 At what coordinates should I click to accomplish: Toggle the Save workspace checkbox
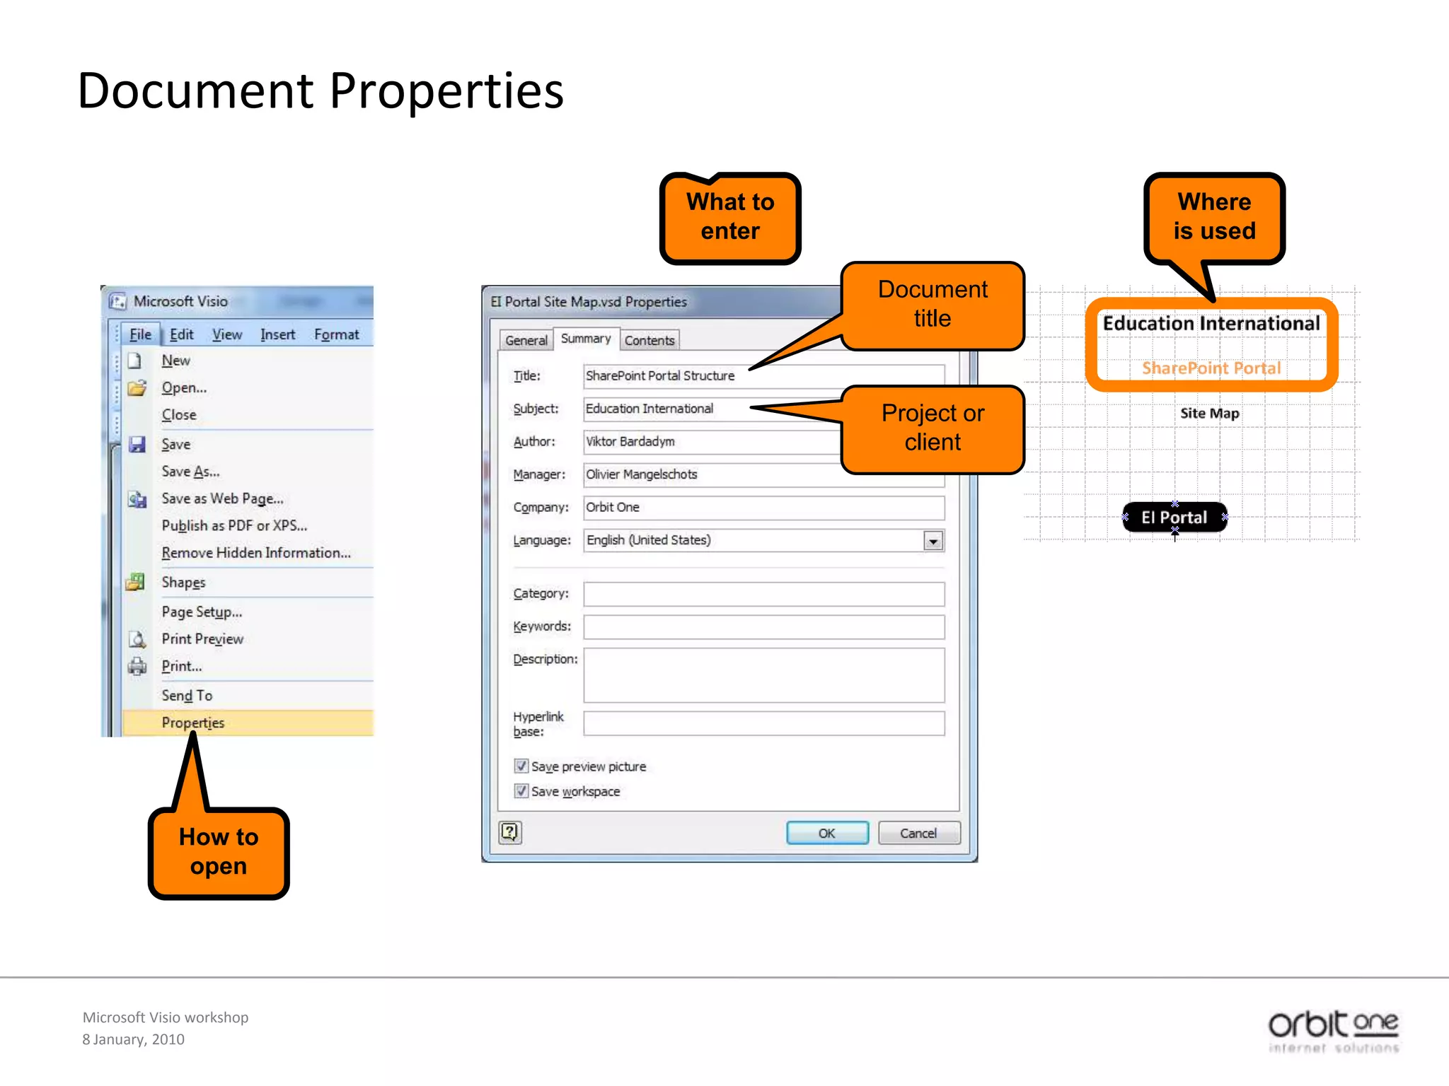[521, 791]
